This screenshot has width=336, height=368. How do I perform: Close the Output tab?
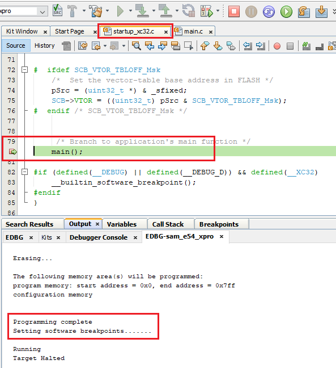(x=97, y=224)
